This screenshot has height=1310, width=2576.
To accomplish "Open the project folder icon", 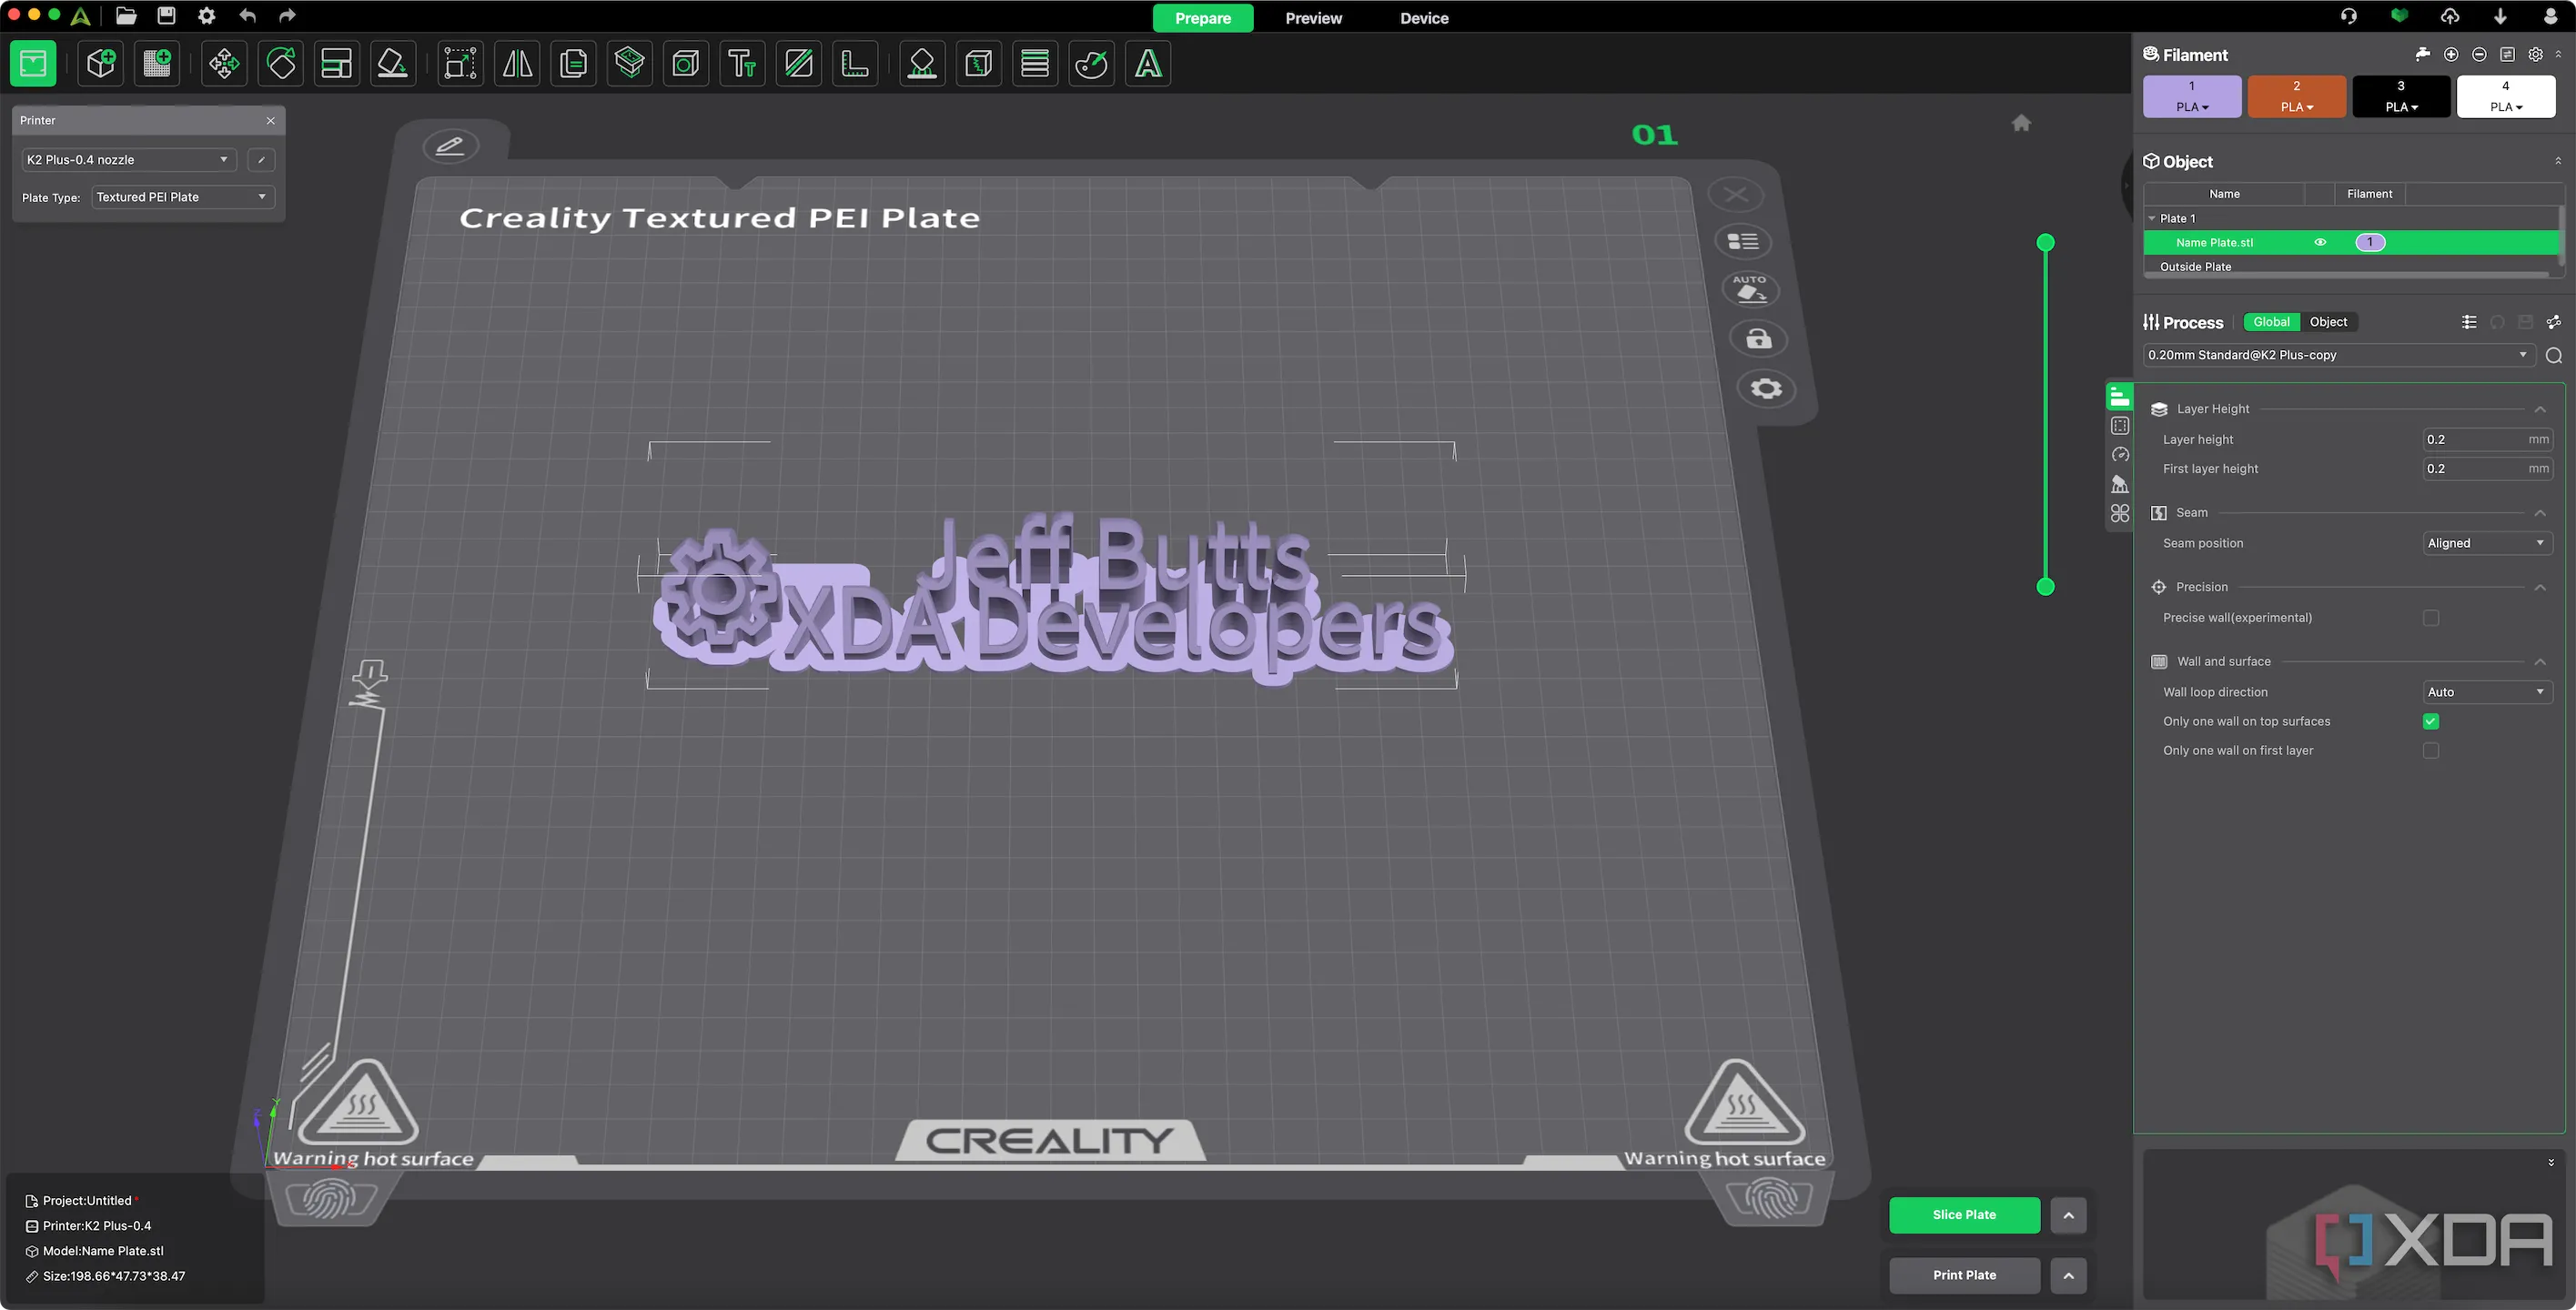I will coord(126,16).
